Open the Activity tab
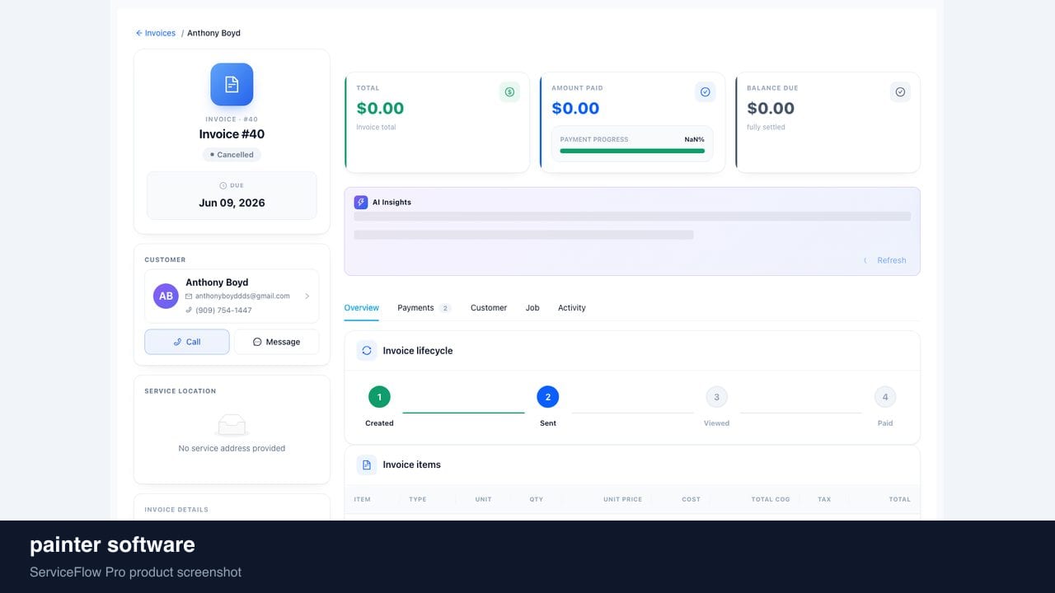The height and width of the screenshot is (593, 1055). (572, 308)
